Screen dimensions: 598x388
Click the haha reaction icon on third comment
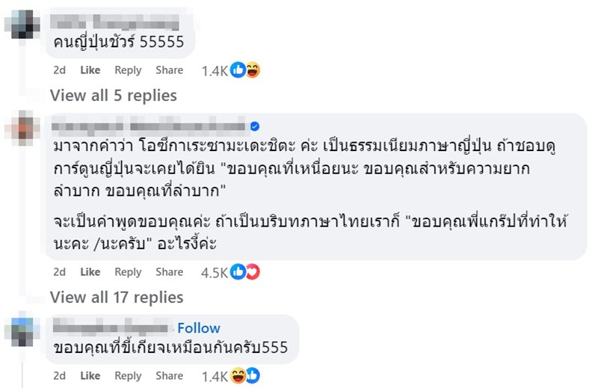coord(238,375)
